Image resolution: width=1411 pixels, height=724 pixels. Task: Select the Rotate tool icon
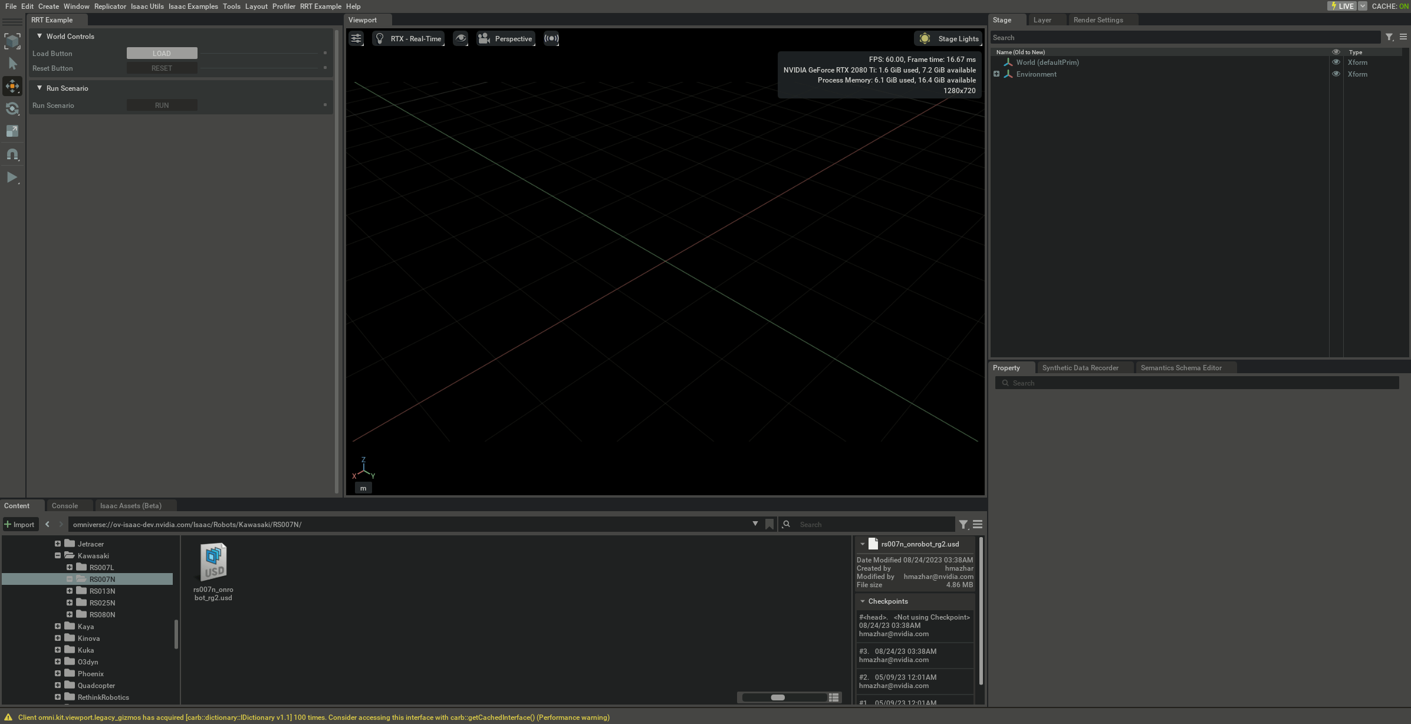pyautogui.click(x=12, y=108)
